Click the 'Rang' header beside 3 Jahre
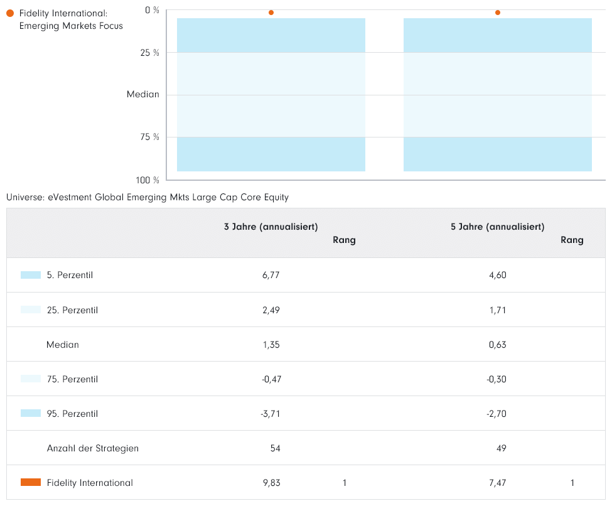The height and width of the screenshot is (506, 612). [344, 240]
